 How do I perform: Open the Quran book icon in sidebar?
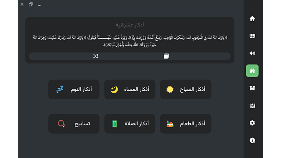(252, 36)
